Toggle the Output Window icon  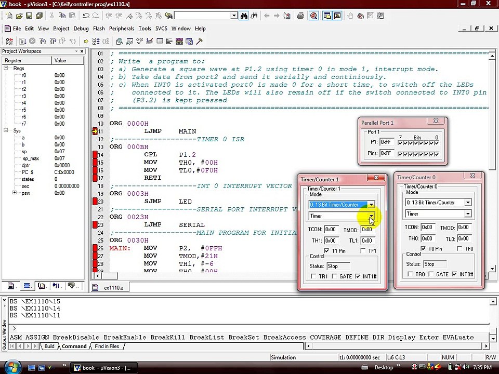(x=337, y=16)
